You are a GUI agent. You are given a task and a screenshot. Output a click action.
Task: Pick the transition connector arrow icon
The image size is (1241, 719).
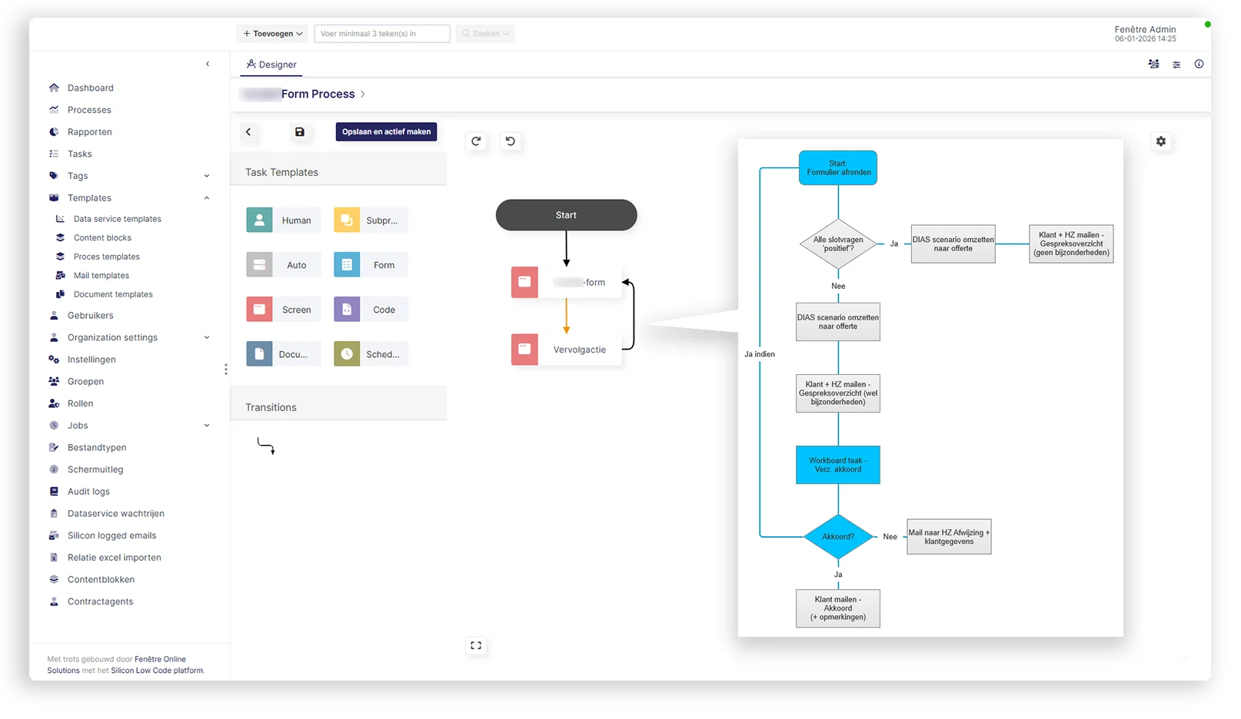[x=266, y=446]
